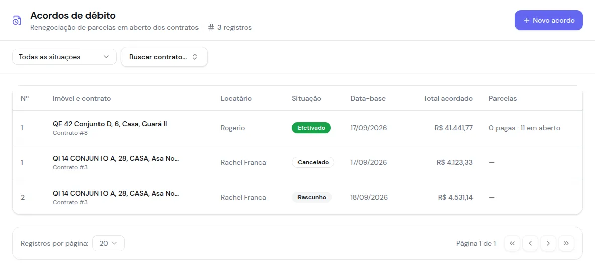The width and height of the screenshot is (595, 269).
Task: Click the Situação column header
Action: point(307,98)
